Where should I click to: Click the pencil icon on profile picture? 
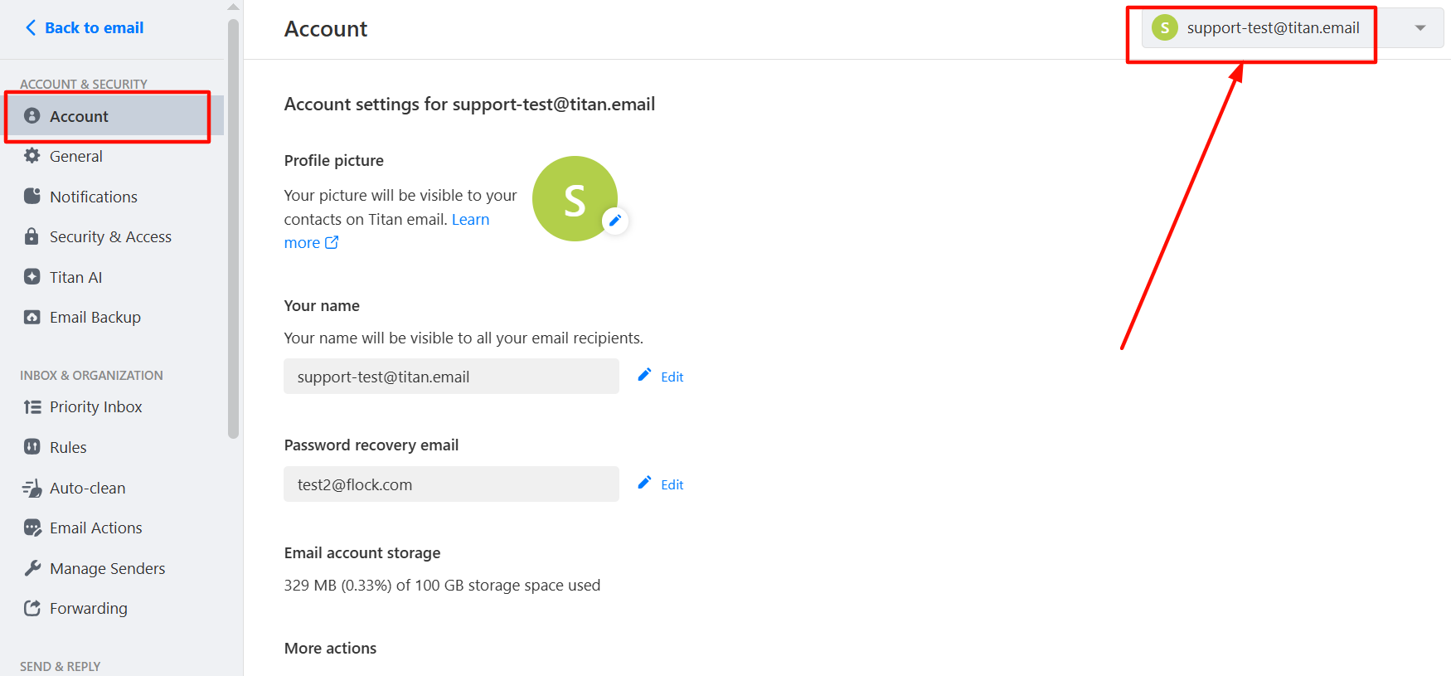click(x=615, y=221)
